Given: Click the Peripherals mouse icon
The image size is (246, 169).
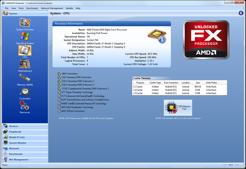Looking at the screenshot, I should coord(6,132).
